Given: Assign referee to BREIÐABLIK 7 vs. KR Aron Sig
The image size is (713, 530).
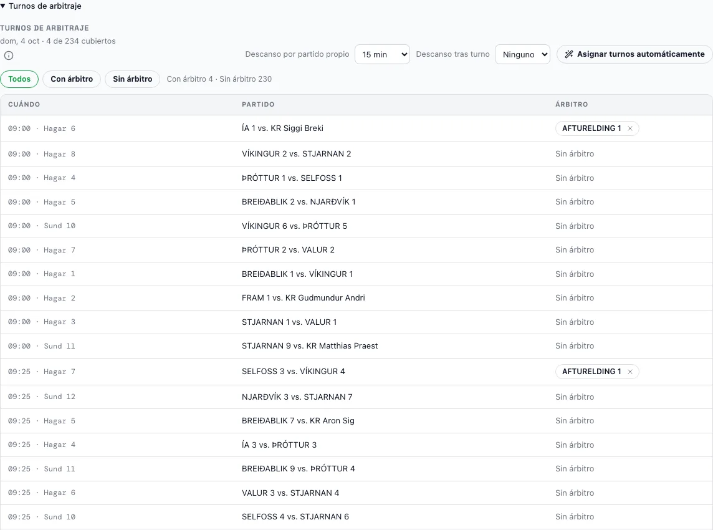Looking at the screenshot, I should point(575,421).
